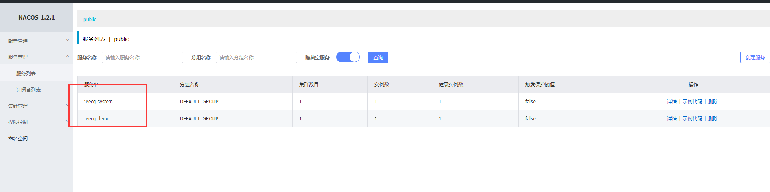Click DEFAULT_GROUP in jeecg-demo row
The image size is (770, 192).
[199, 118]
